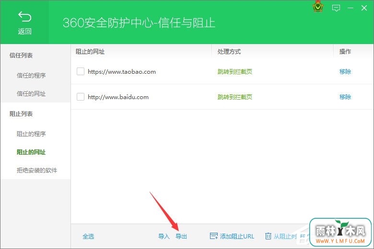Open 拒绝安装的软件 in the sidebar
The image size is (374, 249).
point(37,170)
